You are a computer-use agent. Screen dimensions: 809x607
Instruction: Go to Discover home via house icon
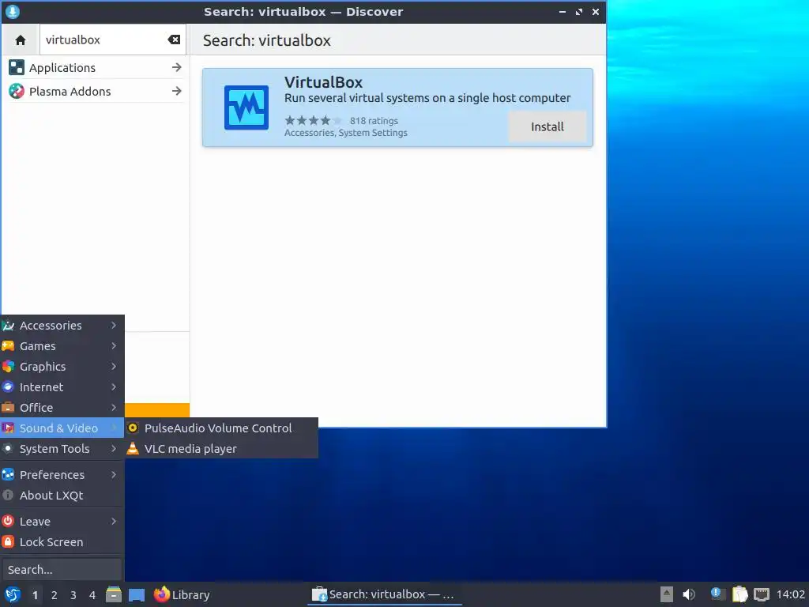coord(21,40)
